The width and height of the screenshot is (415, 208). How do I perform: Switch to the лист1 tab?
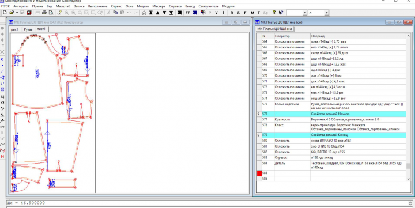click(41, 29)
